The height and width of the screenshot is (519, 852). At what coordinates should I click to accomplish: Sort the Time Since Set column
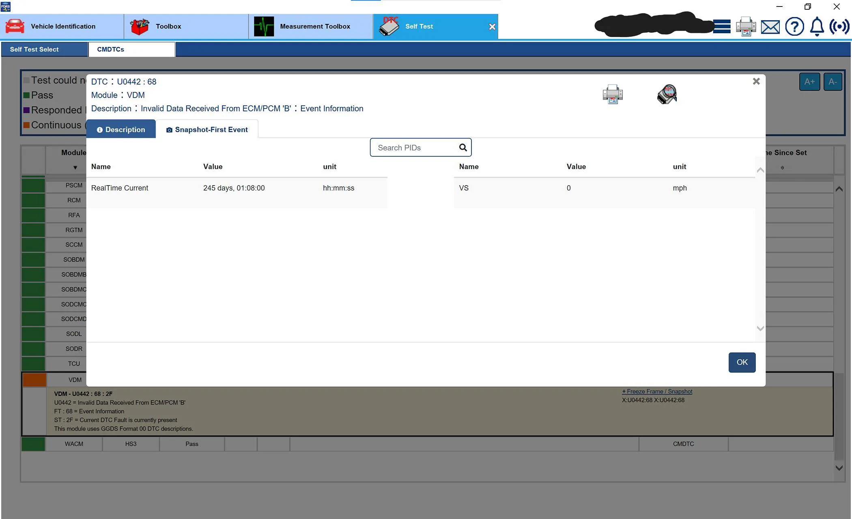[782, 167]
